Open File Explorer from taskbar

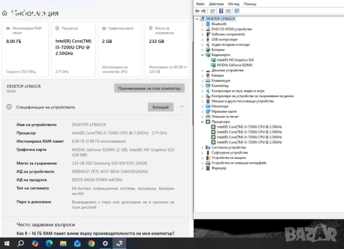point(63,243)
